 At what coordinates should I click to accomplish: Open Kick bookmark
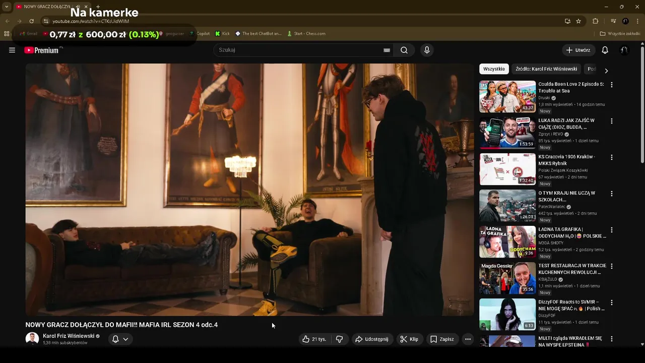point(222,34)
